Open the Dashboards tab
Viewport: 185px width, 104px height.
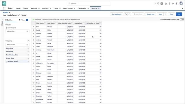pos(82,8)
